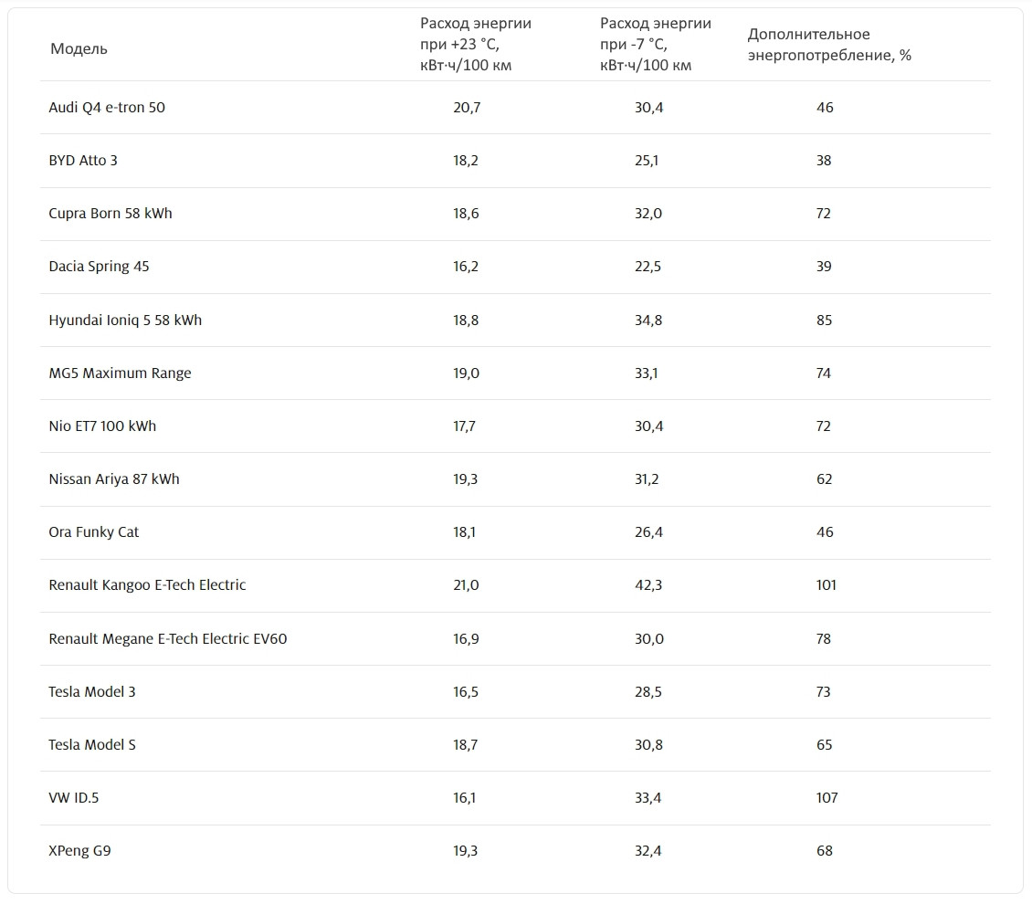
Task: Click the "Модель" column header
Action: tap(79, 49)
